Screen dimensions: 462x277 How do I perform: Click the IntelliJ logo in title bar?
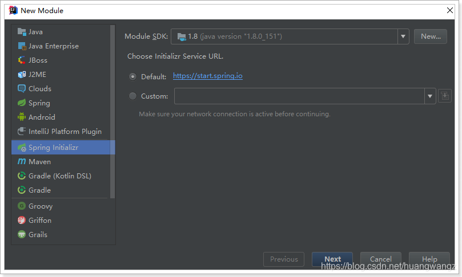[x=13, y=10]
